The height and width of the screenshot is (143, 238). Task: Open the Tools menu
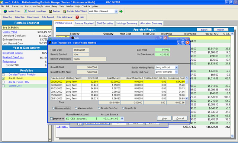click(62, 6)
